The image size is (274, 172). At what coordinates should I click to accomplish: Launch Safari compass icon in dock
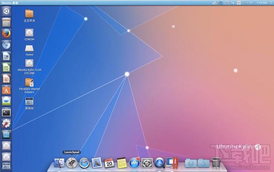(x=84, y=163)
